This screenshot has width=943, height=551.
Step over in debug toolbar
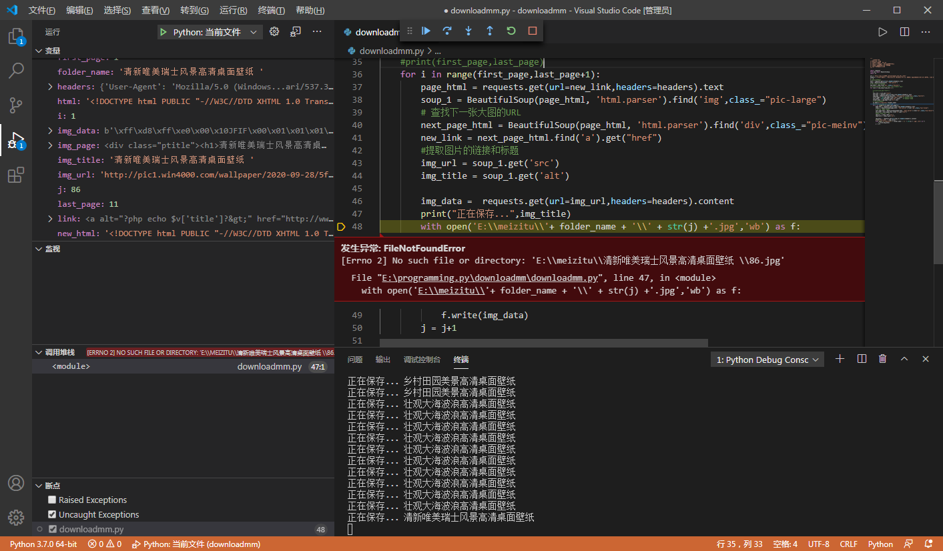point(447,31)
